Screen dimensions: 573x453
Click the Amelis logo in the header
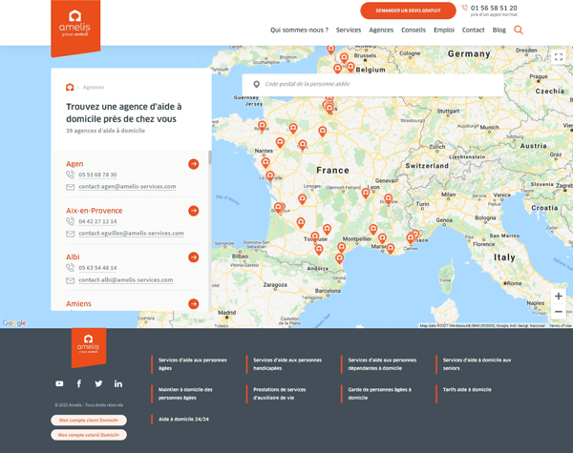pyautogui.click(x=75, y=27)
